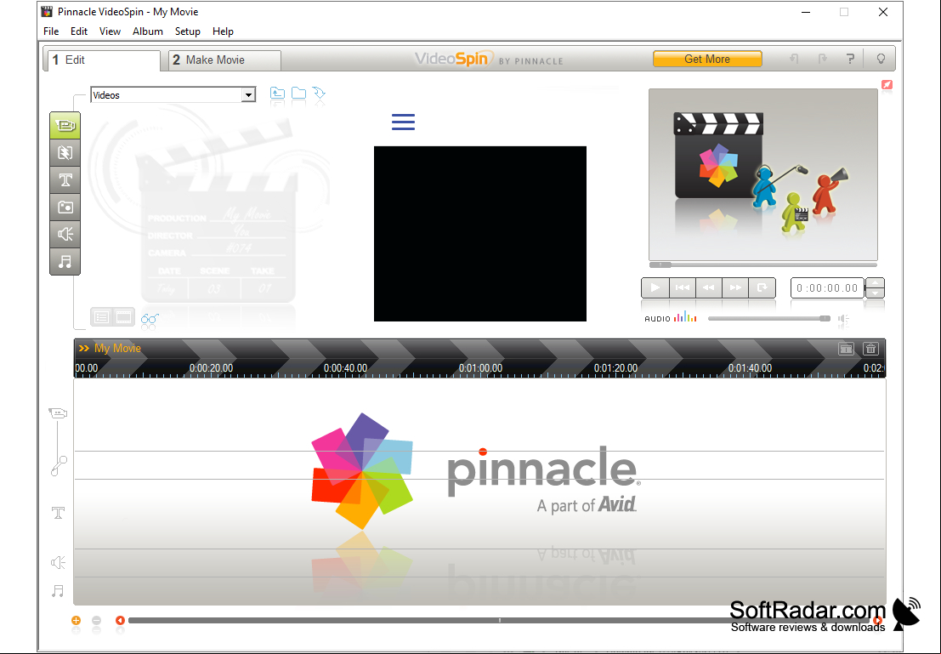Play the movie in the player
The image size is (941, 654).
[x=655, y=287]
